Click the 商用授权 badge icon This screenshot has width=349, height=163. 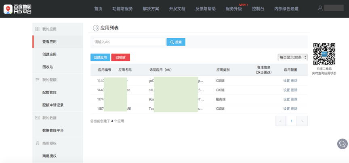(x=38, y=143)
